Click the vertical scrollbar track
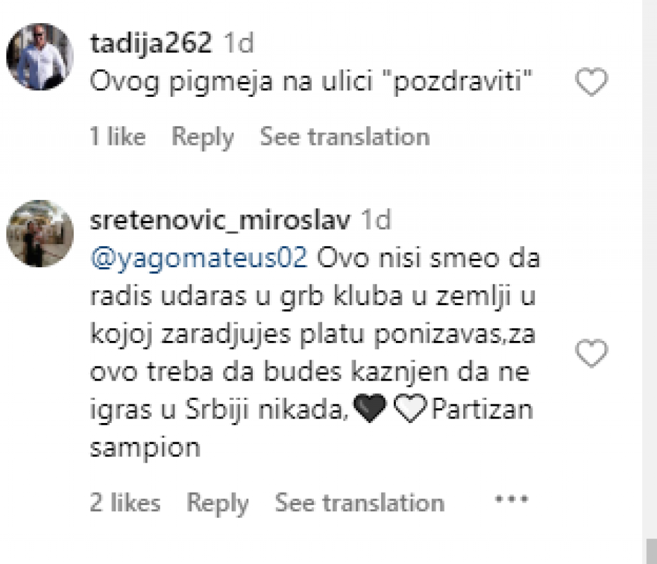The image size is (657, 564). pos(649,256)
